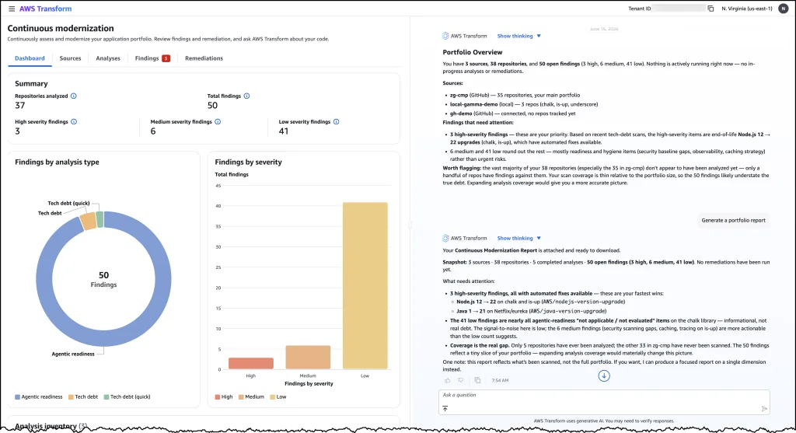Click info icon beside Total findings
The image size is (796, 433).
pos(246,96)
